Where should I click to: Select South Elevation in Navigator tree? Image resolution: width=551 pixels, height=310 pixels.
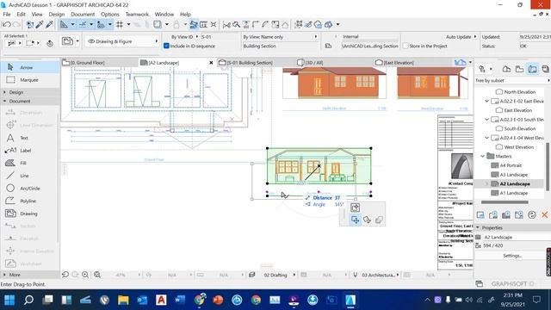(x=520, y=128)
